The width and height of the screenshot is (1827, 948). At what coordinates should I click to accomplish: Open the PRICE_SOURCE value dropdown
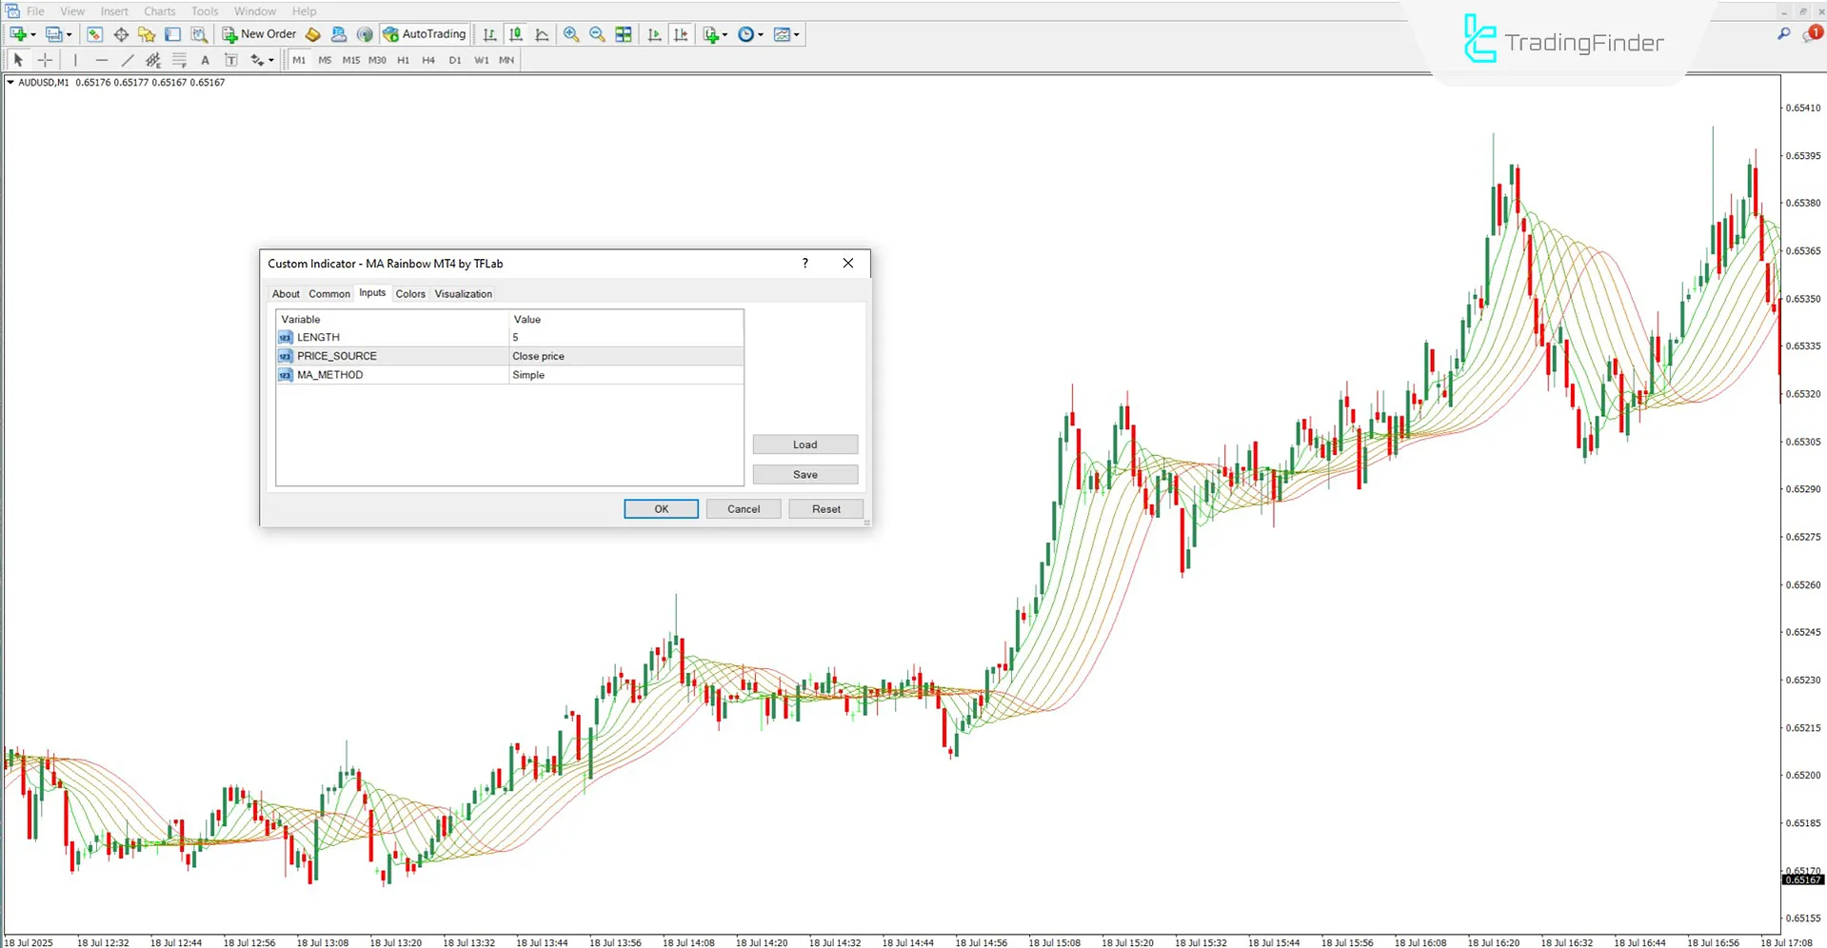[626, 355]
